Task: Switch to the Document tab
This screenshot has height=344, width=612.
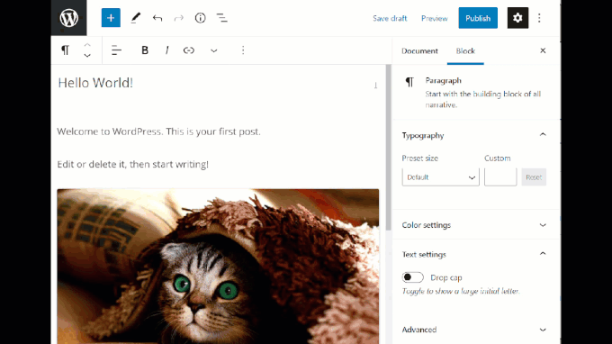Action: point(419,51)
